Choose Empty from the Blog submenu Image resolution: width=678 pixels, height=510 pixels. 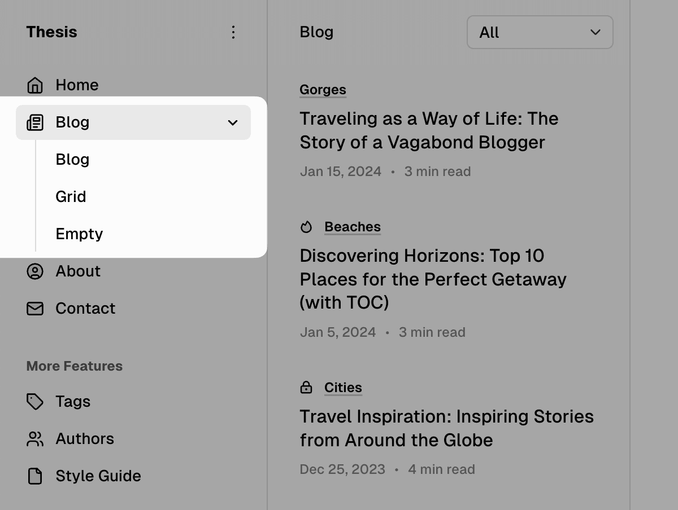(x=79, y=234)
